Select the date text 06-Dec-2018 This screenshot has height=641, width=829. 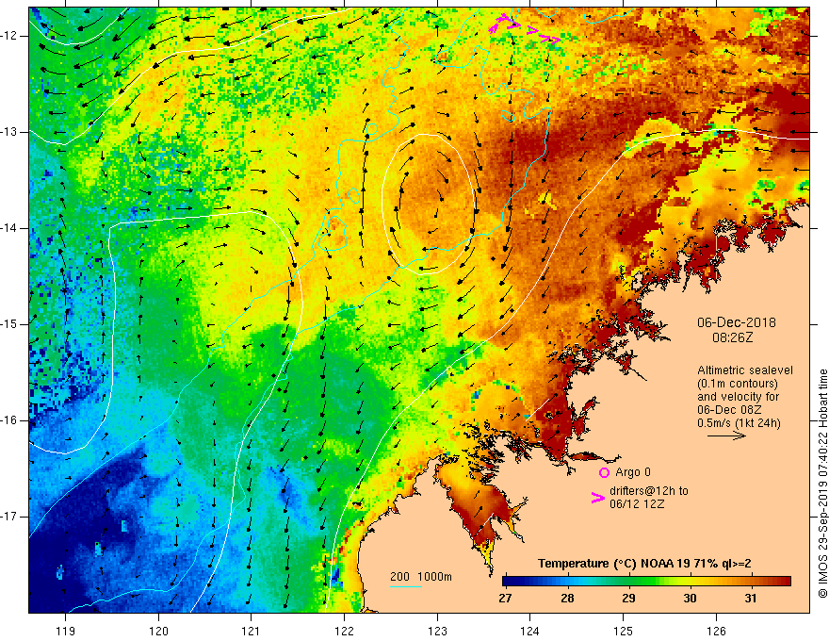[x=736, y=322]
